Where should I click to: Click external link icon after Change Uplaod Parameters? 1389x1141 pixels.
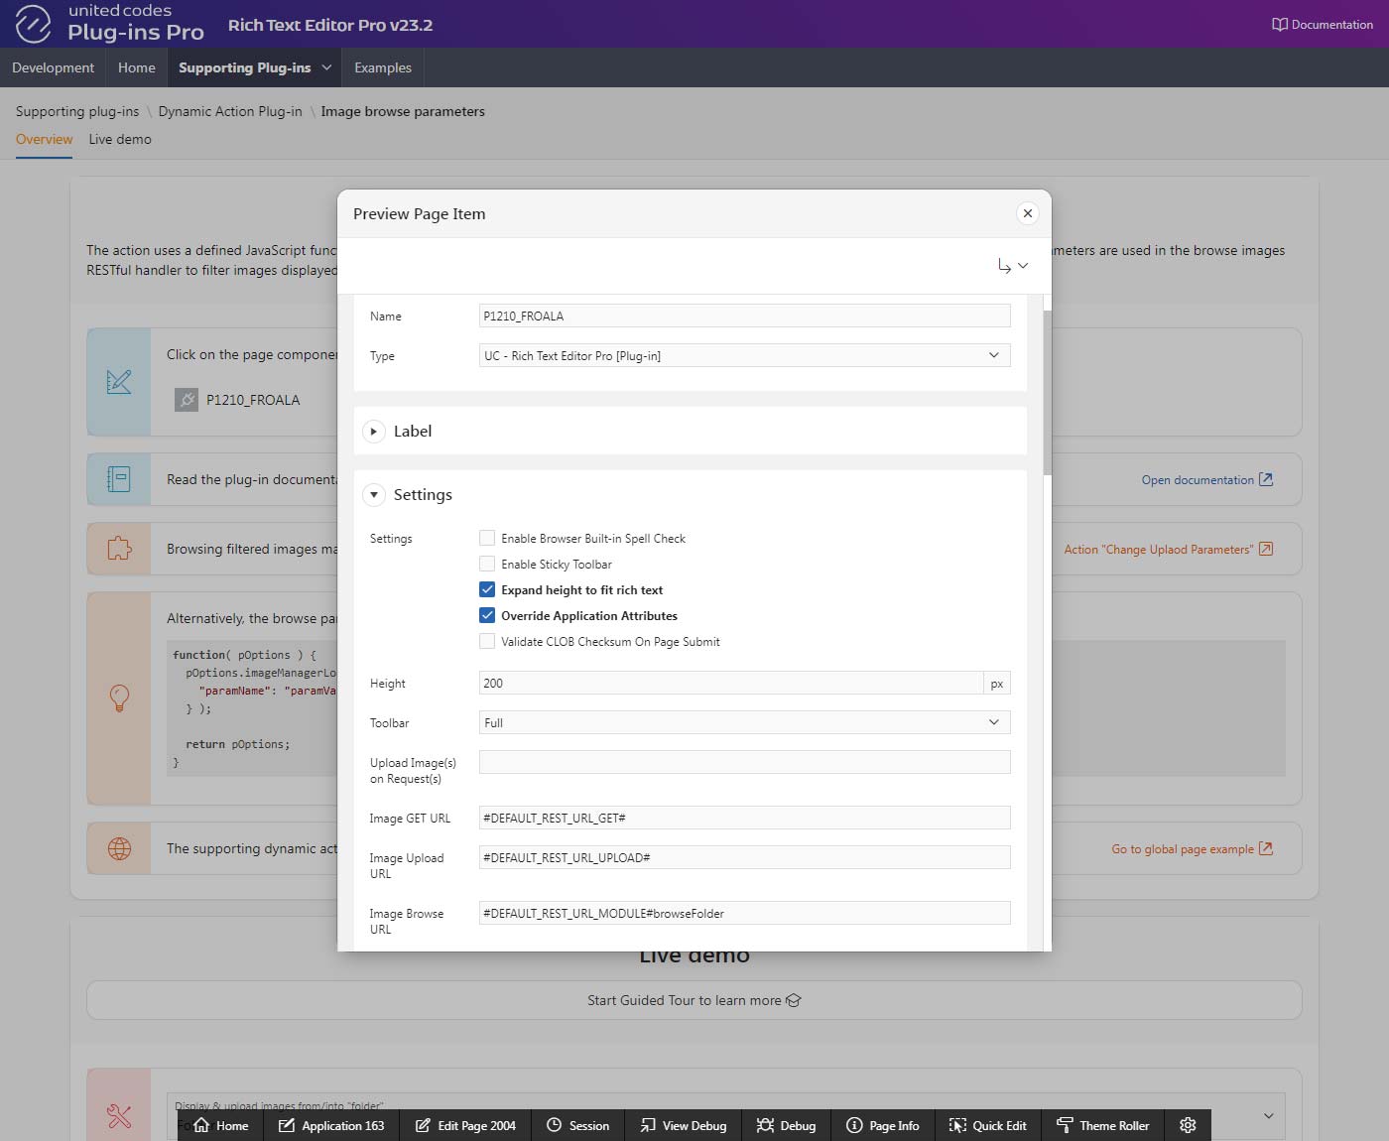click(x=1266, y=549)
